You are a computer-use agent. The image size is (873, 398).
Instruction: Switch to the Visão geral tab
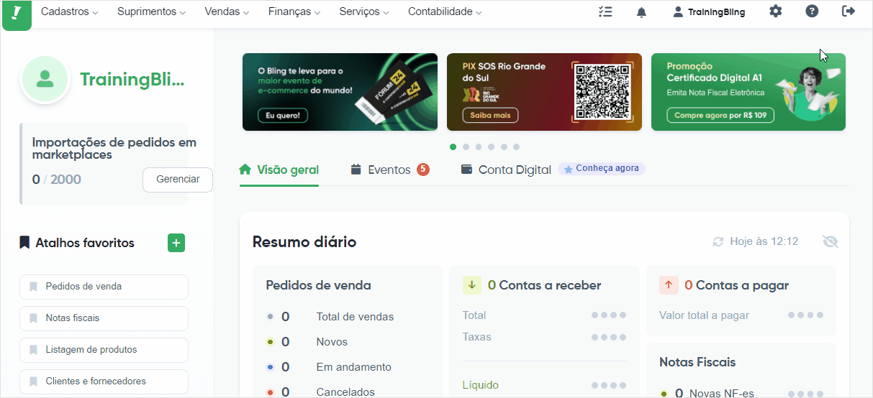[x=279, y=170]
